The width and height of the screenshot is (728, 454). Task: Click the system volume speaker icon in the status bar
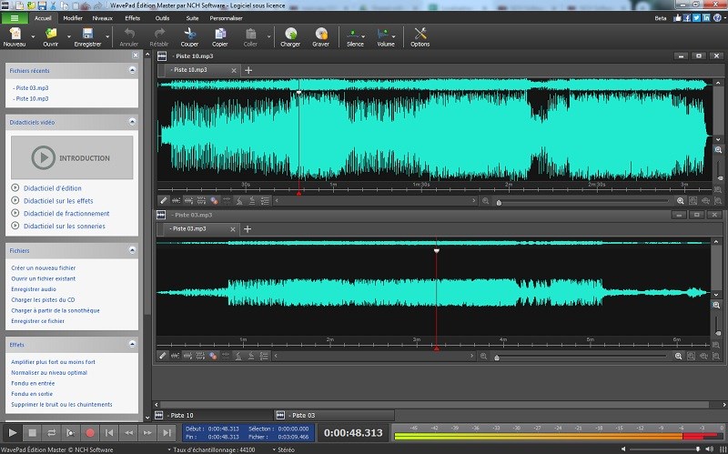tap(710, 449)
